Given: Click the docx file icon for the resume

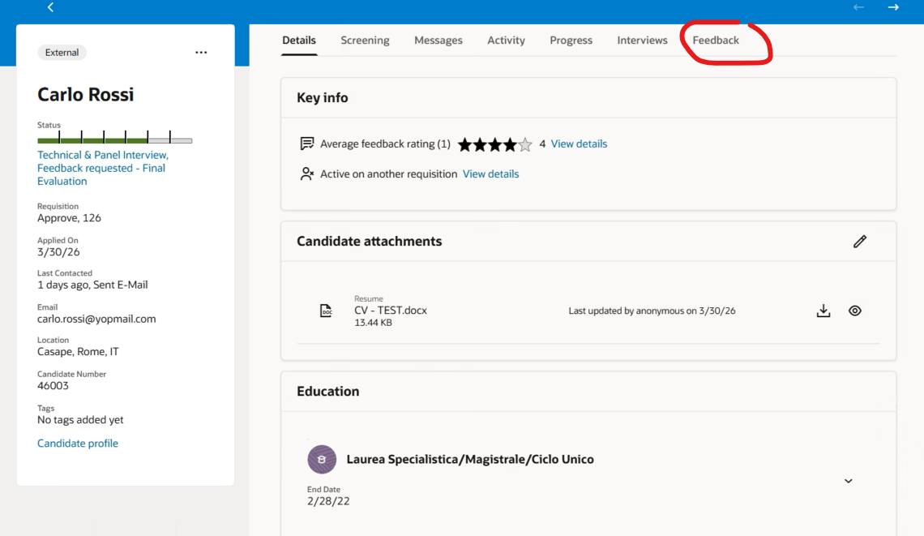Looking at the screenshot, I should click(326, 311).
